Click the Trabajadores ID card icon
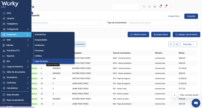202x108 pixels. (x=4, y=24)
